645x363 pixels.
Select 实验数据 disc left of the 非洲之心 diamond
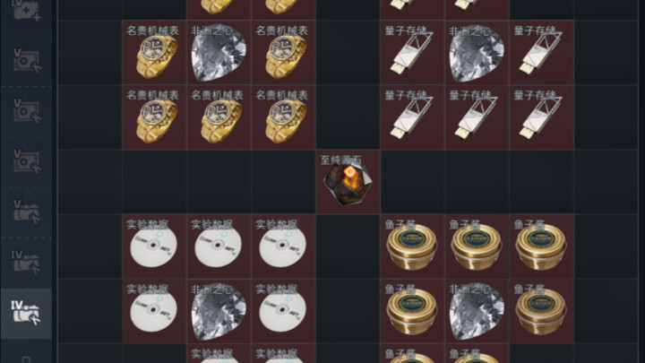(x=154, y=311)
